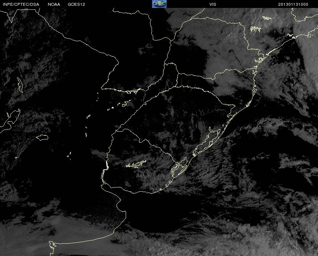Click the NOAA text label

click(54, 4)
